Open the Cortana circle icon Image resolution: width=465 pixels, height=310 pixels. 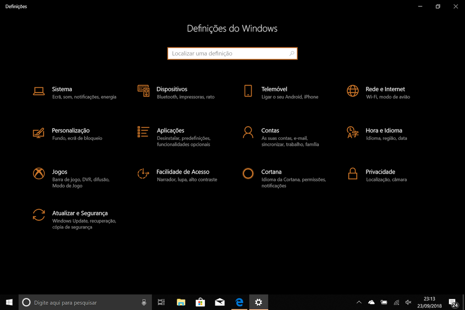coord(248,173)
